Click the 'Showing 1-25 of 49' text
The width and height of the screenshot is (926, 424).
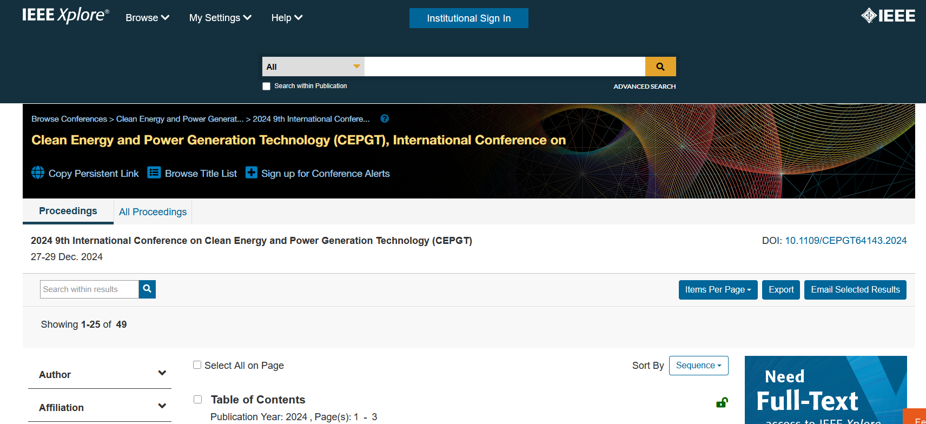(x=84, y=324)
